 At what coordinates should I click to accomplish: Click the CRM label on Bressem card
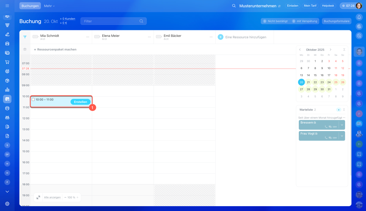tap(335, 127)
